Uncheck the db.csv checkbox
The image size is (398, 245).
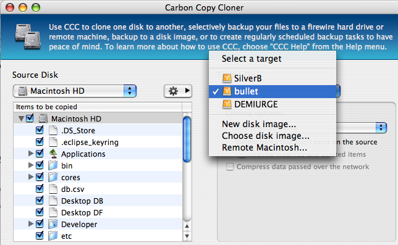(x=40, y=188)
